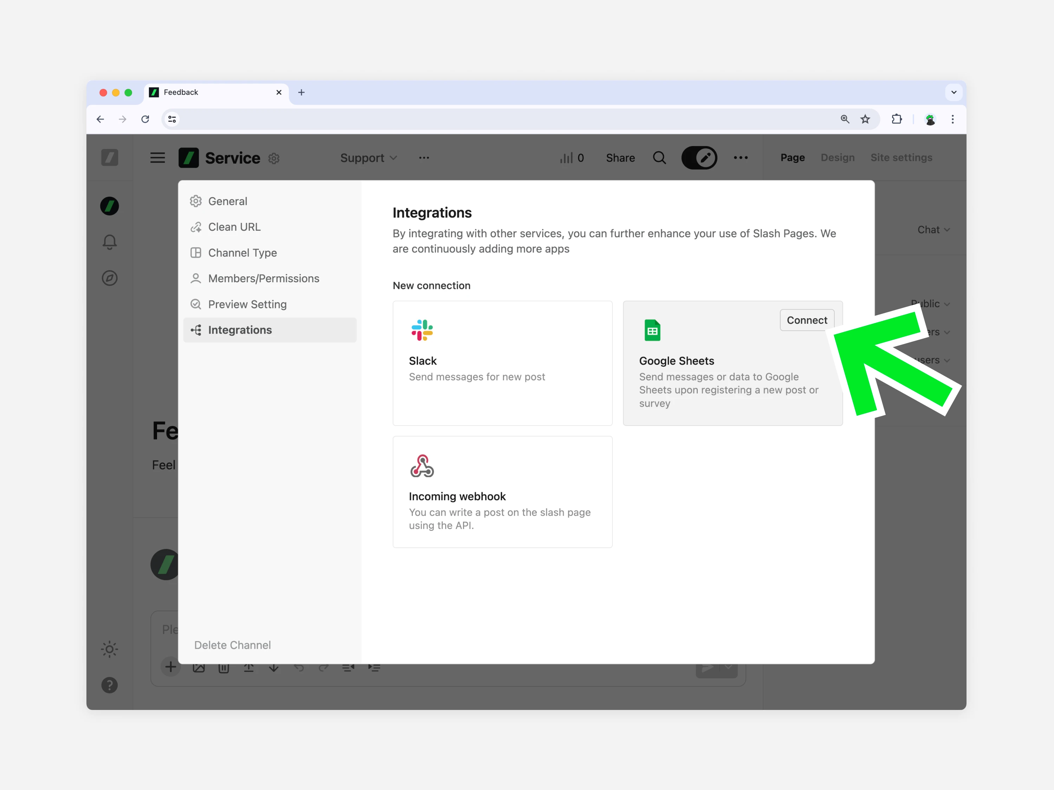Click the Incoming webhook card title

tap(457, 497)
